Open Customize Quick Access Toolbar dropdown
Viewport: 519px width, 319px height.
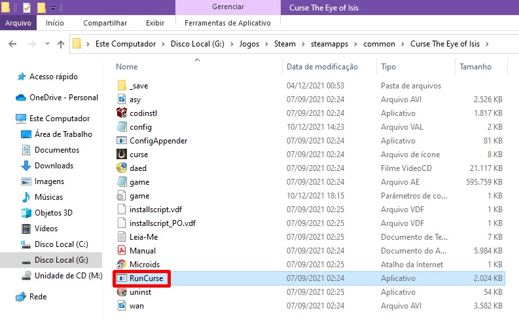(53, 9)
